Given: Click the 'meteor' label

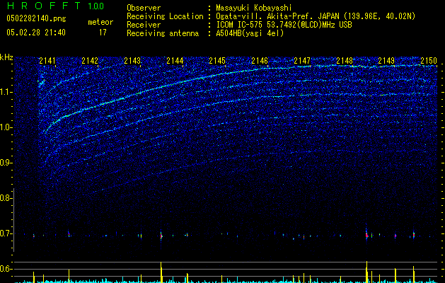Looking at the screenshot, I should click(x=100, y=22).
